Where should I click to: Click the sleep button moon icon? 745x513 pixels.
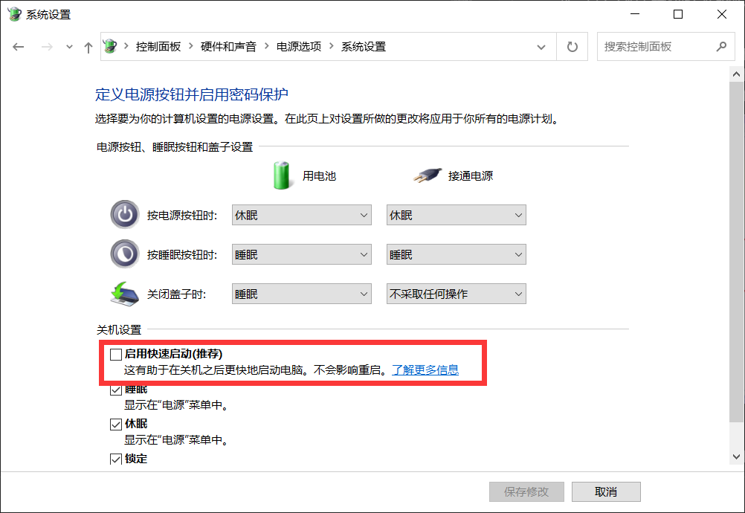(x=125, y=254)
